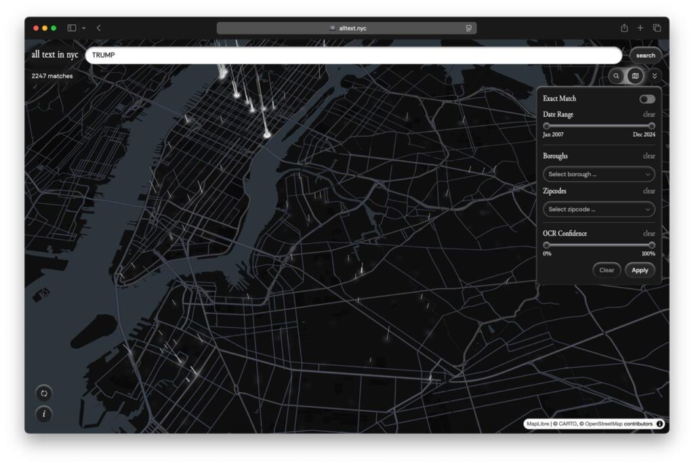
Task: Open the Select zipcode dropdown
Action: click(x=599, y=209)
